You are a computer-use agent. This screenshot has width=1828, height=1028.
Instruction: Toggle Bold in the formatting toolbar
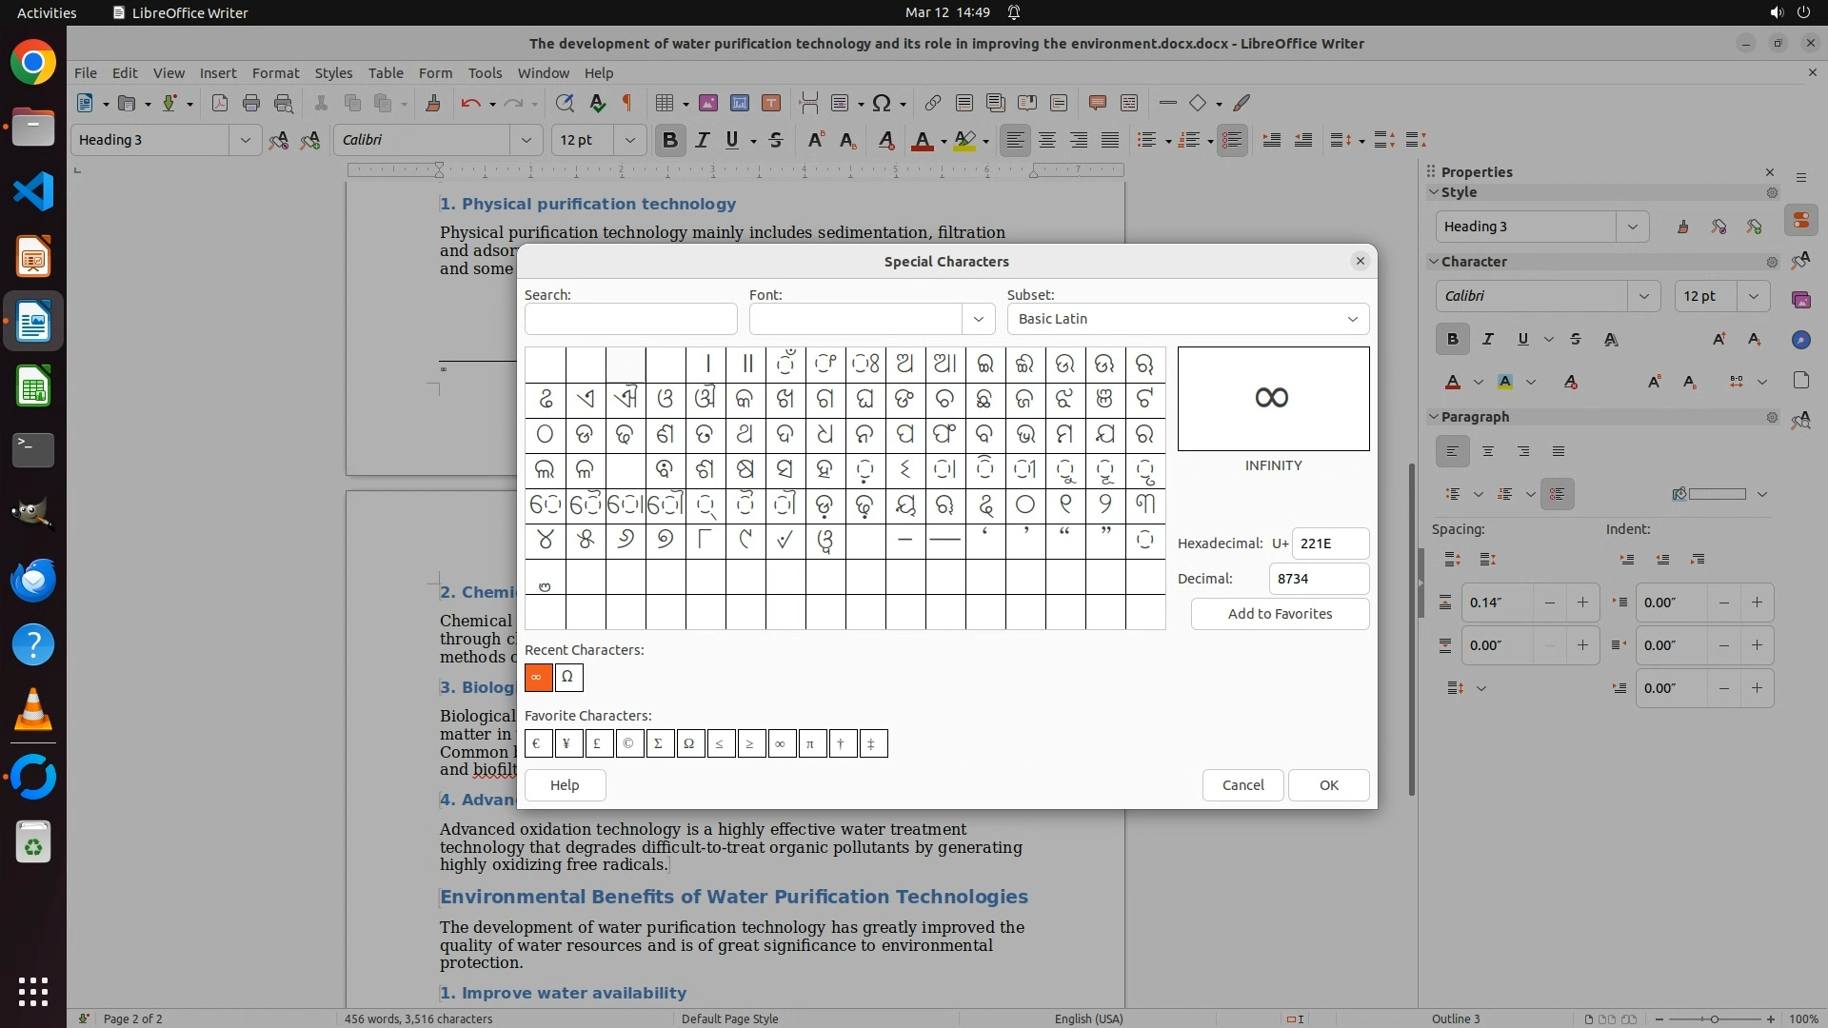click(669, 140)
